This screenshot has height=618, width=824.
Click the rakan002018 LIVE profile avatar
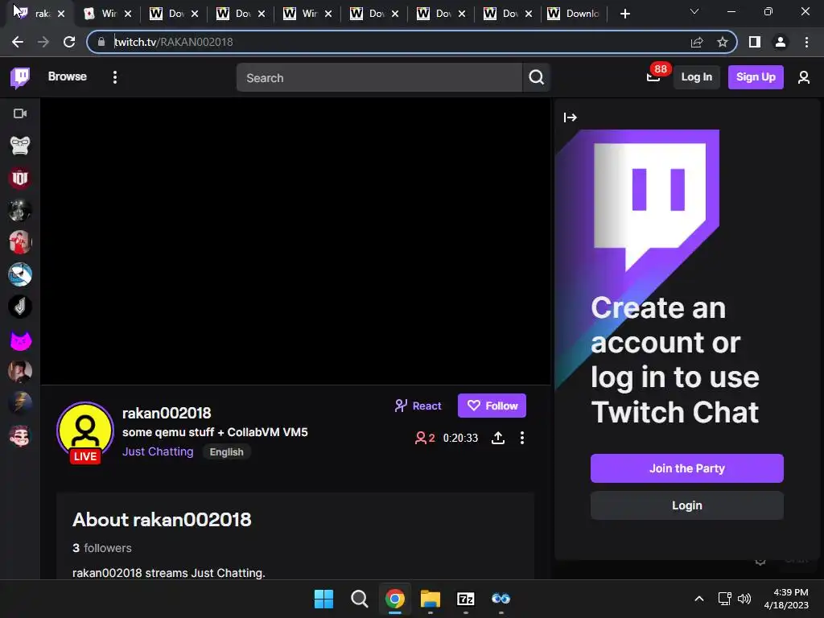pyautogui.click(x=85, y=431)
